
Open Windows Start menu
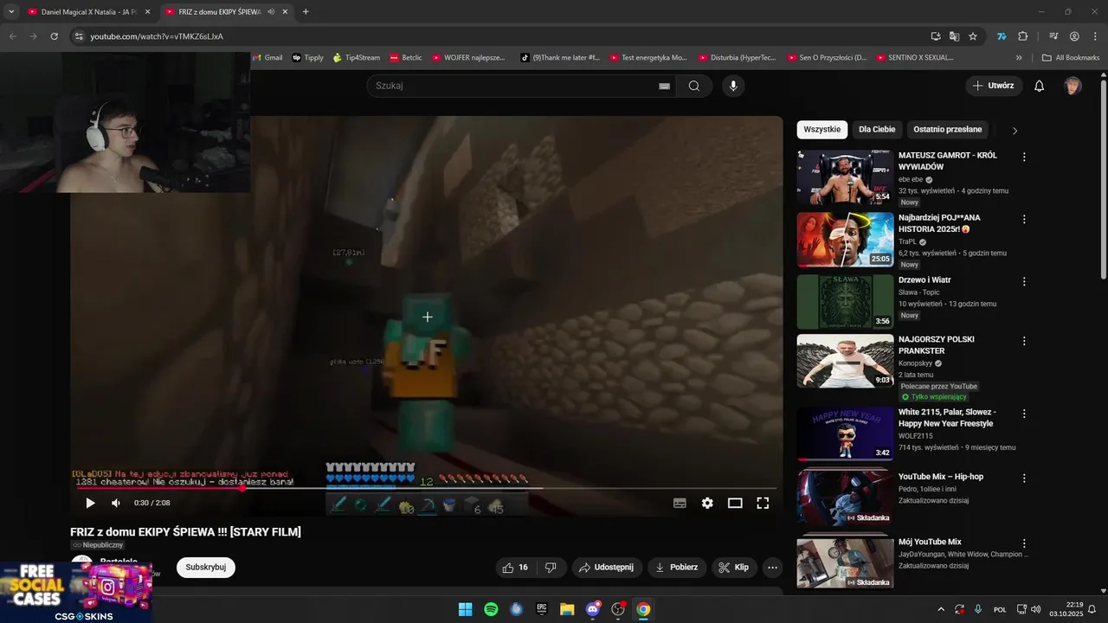(x=465, y=609)
